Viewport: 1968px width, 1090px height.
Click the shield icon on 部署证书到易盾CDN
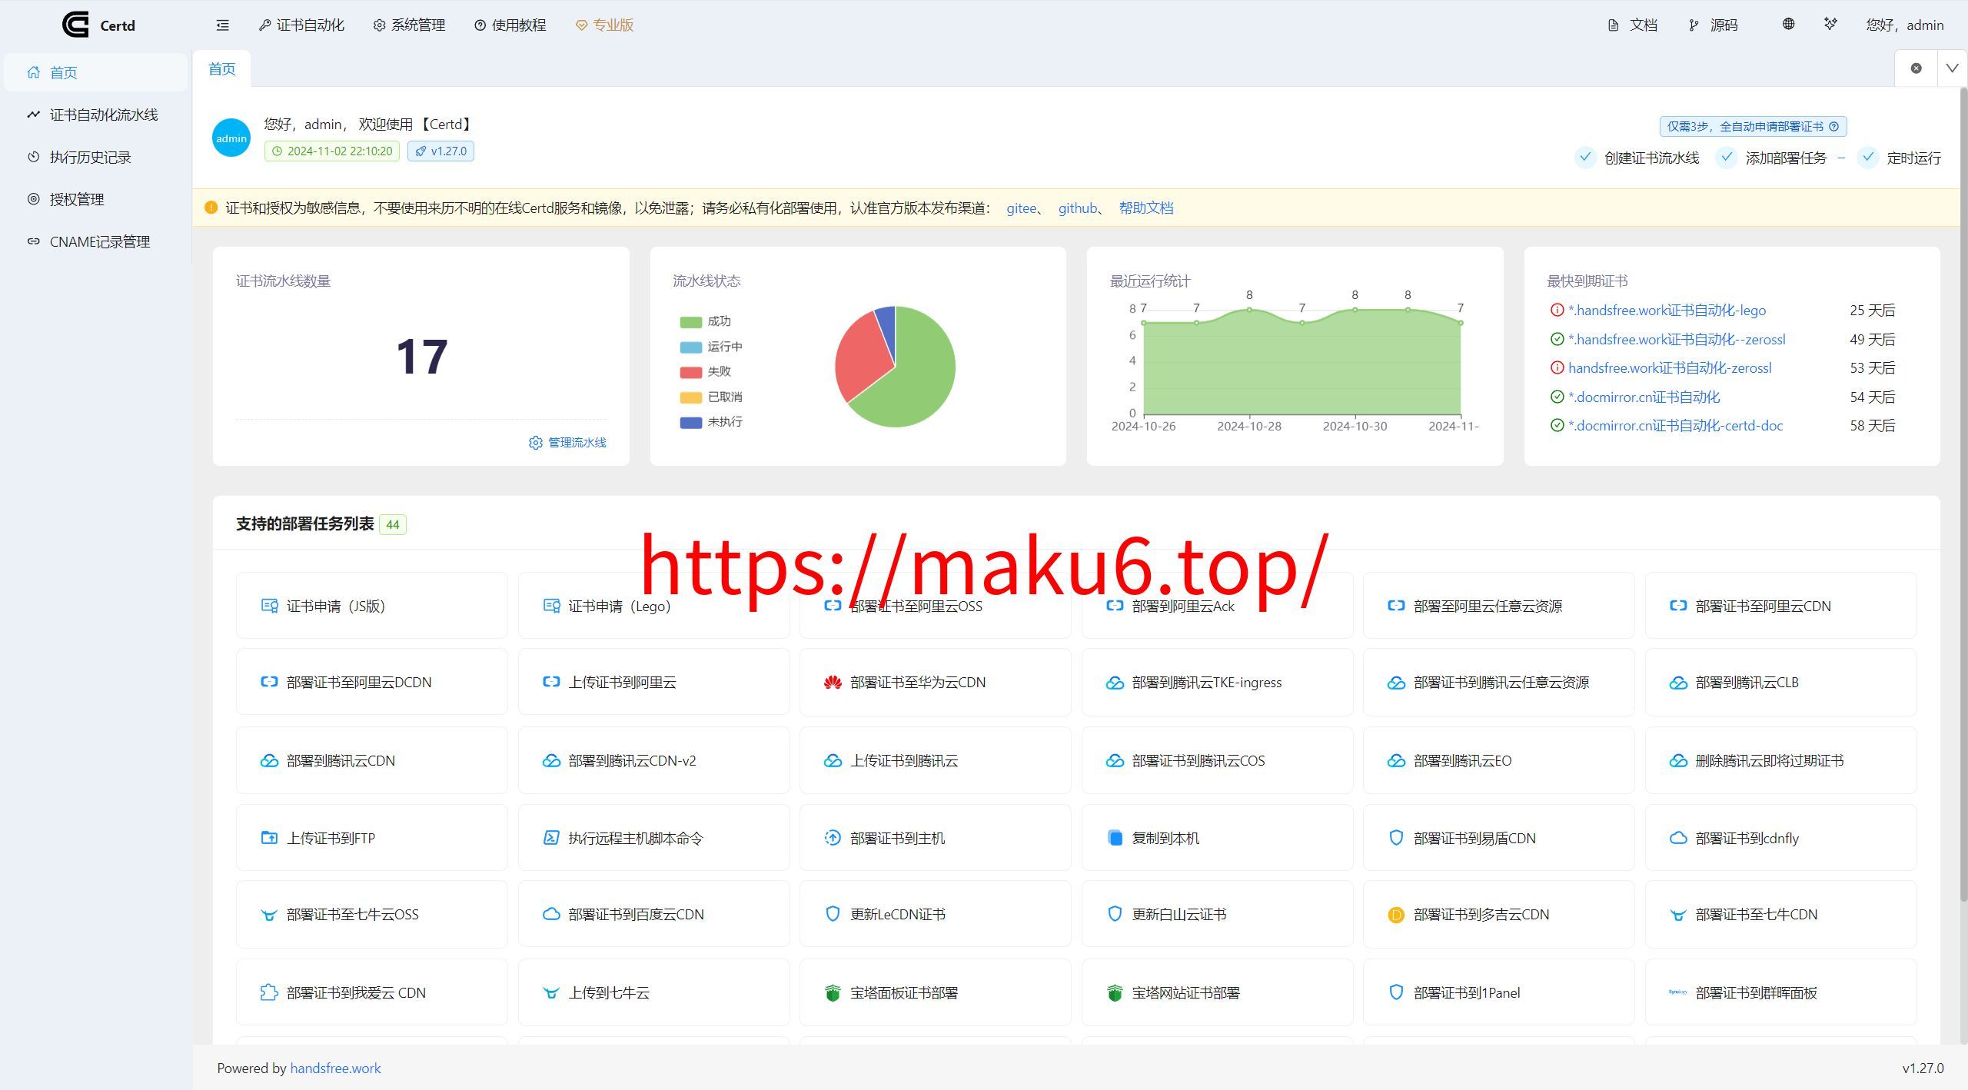pos(1396,838)
